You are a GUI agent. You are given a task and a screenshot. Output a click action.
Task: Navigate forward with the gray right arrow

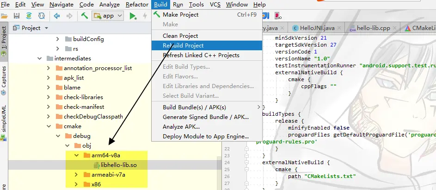[x=69, y=16]
